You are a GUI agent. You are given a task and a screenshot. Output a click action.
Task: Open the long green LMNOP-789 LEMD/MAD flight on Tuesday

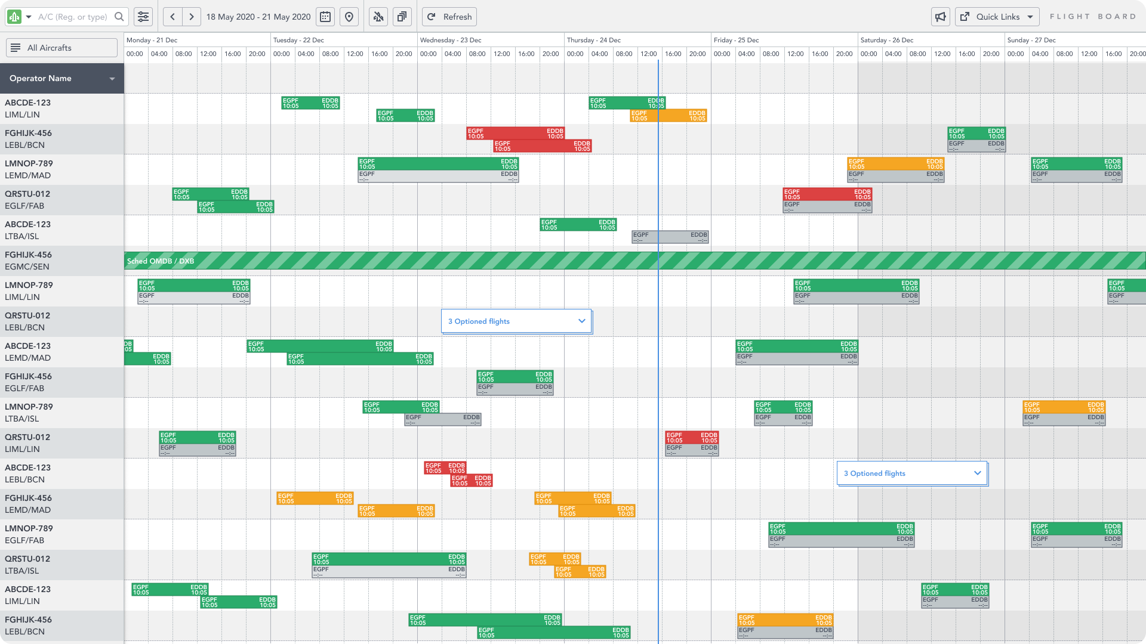(438, 164)
